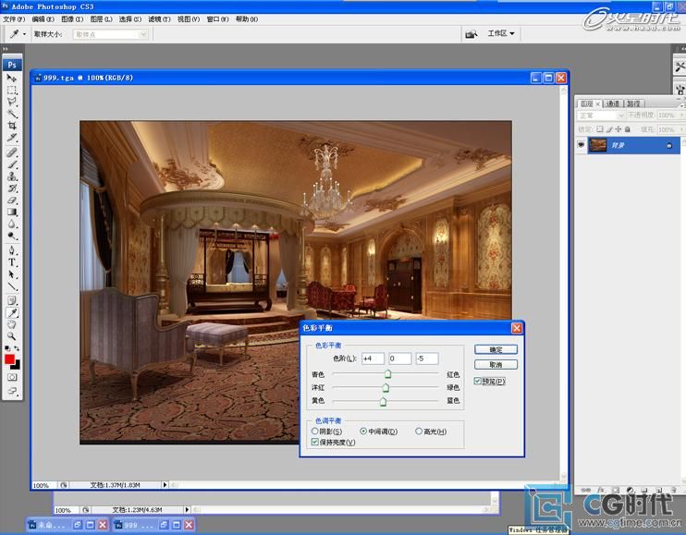Select the Gradient tool
Image resolution: width=686 pixels, height=535 pixels.
[x=12, y=212]
